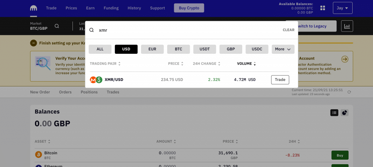Switch to the Positions tab
Image resolution: width=373 pixels, height=167 pixels.
point(89,92)
